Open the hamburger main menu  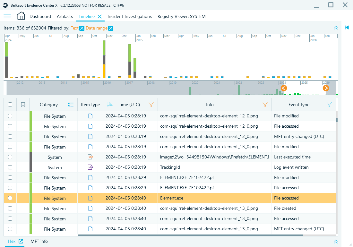point(7,16)
